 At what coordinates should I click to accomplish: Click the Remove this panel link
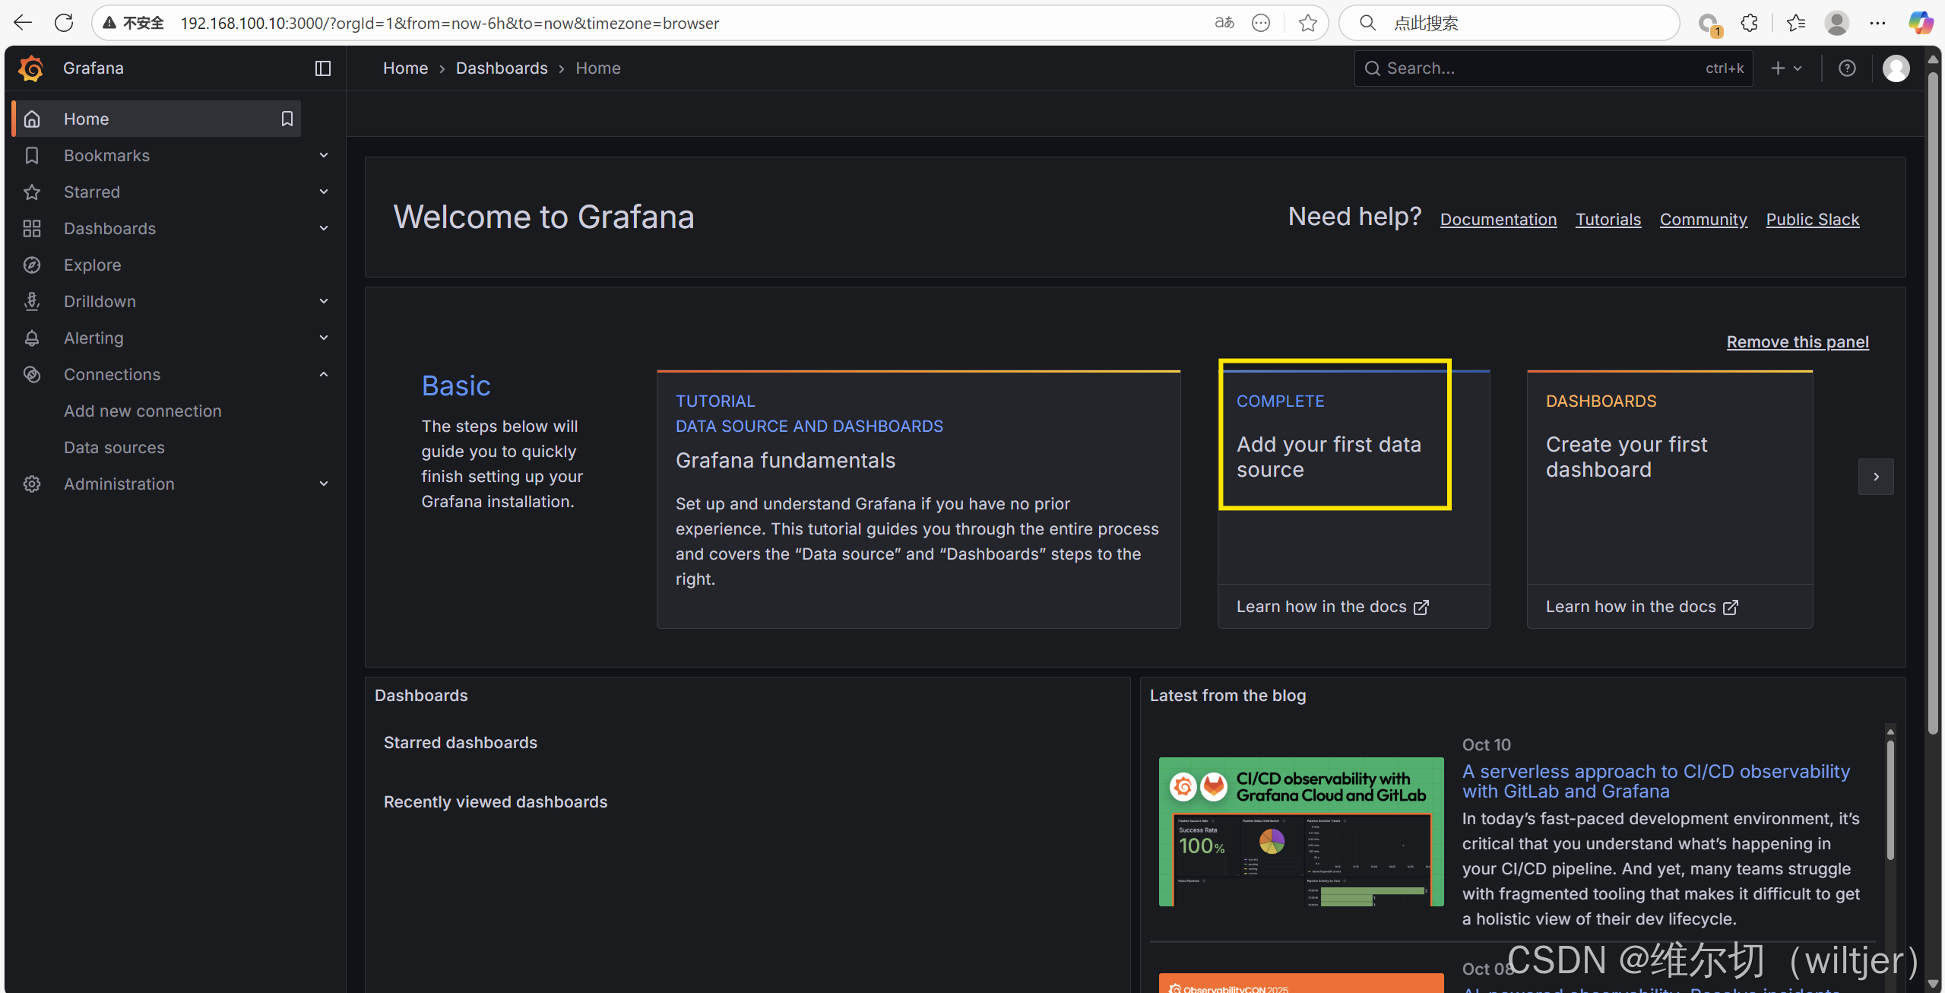click(1797, 342)
